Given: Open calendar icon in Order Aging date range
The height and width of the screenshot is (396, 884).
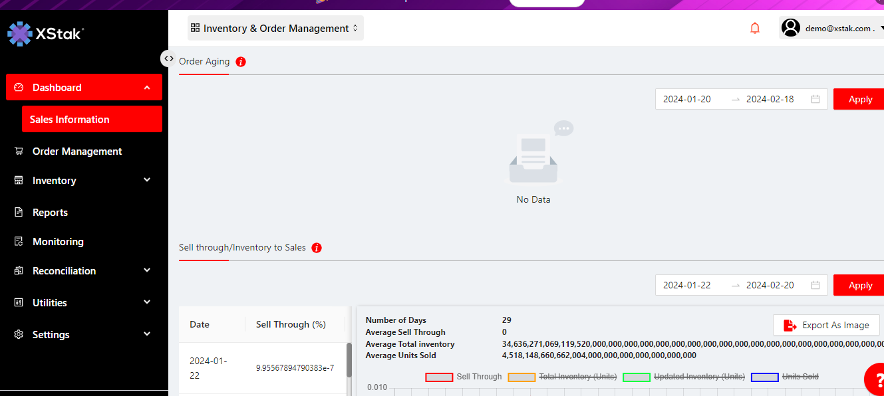Looking at the screenshot, I should click(x=815, y=99).
